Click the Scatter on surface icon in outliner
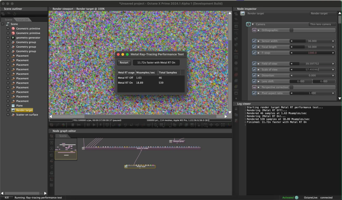 (13, 115)
